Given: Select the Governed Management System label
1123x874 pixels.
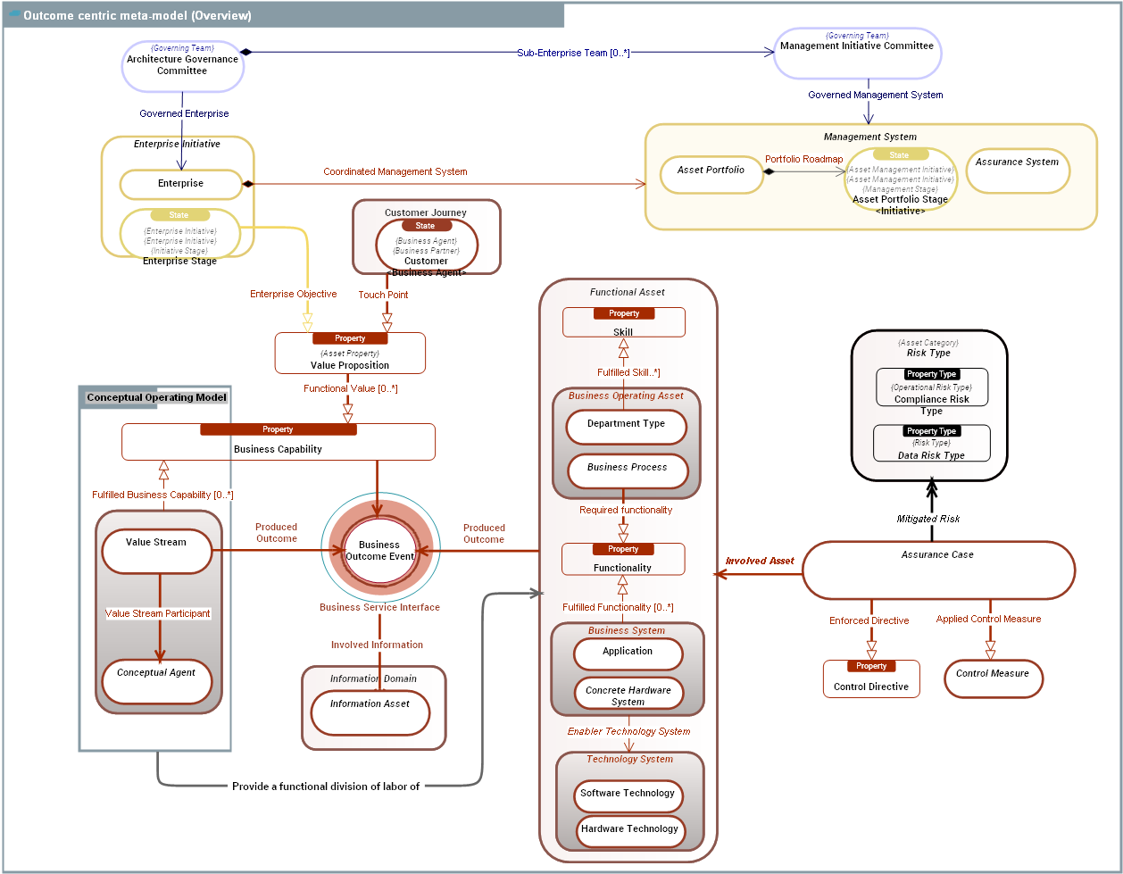Looking at the screenshot, I should pos(873,95).
